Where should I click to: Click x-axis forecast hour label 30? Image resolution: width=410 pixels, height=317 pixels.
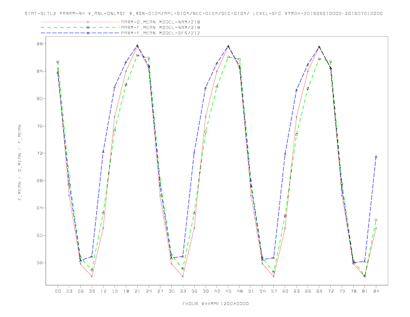(171, 291)
